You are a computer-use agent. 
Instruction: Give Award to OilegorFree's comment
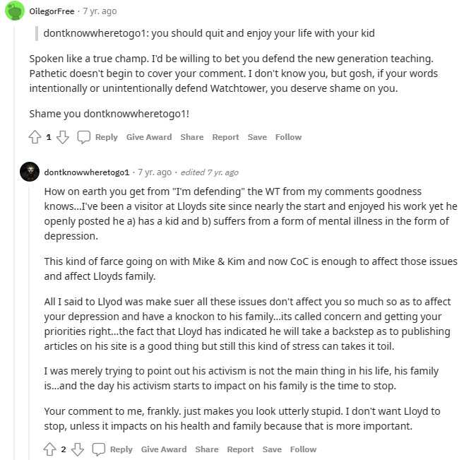[149, 137]
